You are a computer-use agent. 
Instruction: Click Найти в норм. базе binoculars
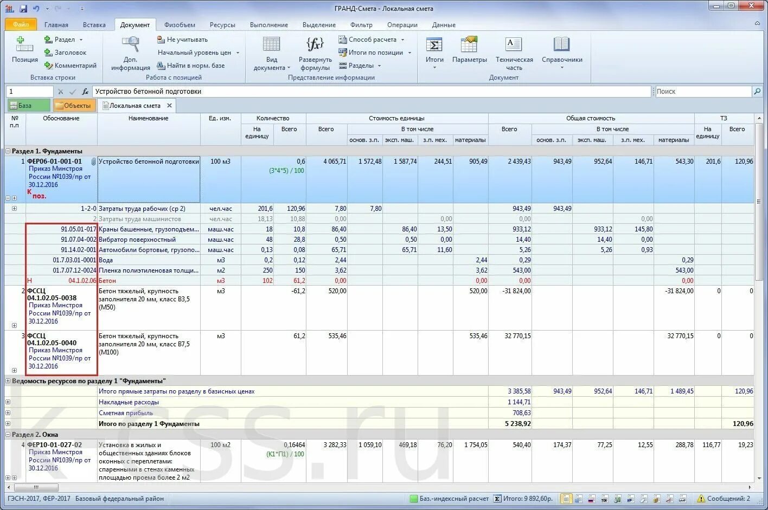[161, 66]
